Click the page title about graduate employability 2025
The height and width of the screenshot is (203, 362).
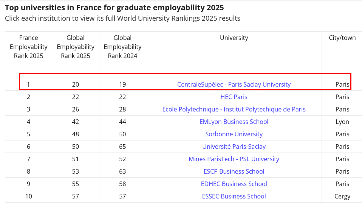pyautogui.click(x=114, y=8)
